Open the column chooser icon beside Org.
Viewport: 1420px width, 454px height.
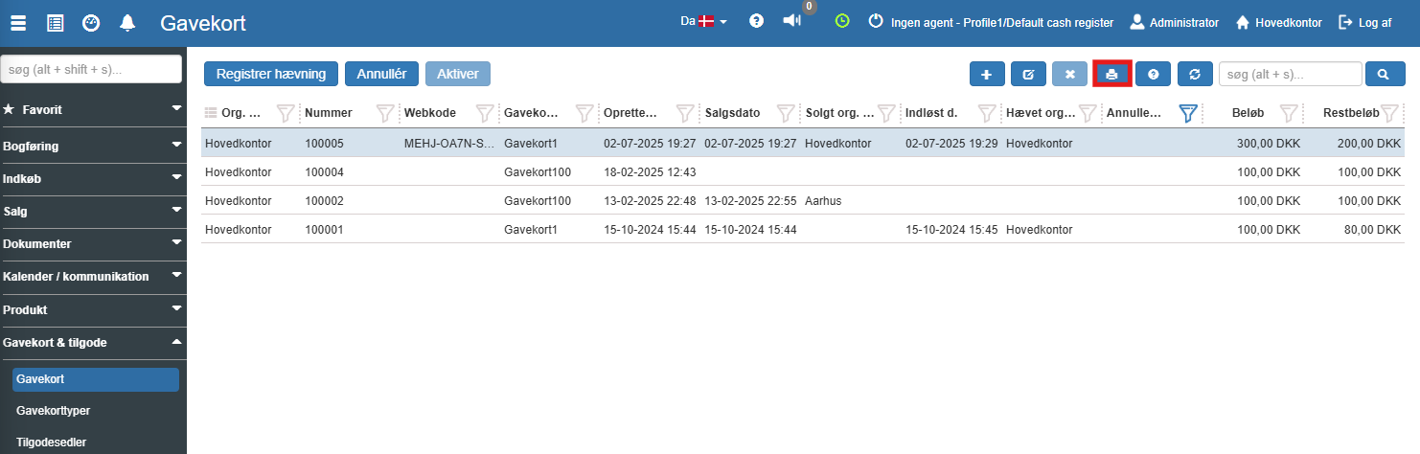[211, 113]
